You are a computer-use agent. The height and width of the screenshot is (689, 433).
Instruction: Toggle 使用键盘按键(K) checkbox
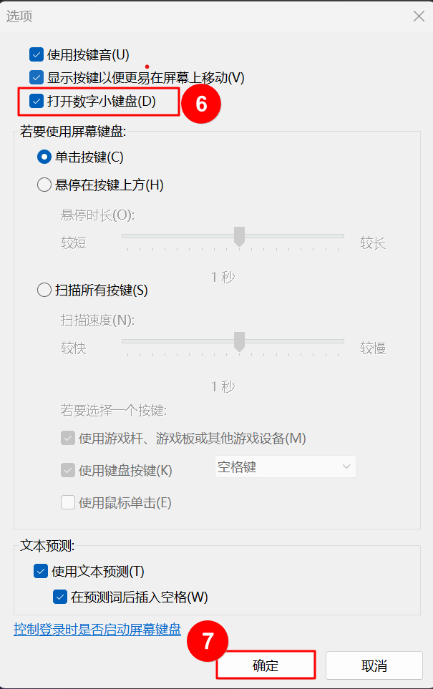(68, 470)
